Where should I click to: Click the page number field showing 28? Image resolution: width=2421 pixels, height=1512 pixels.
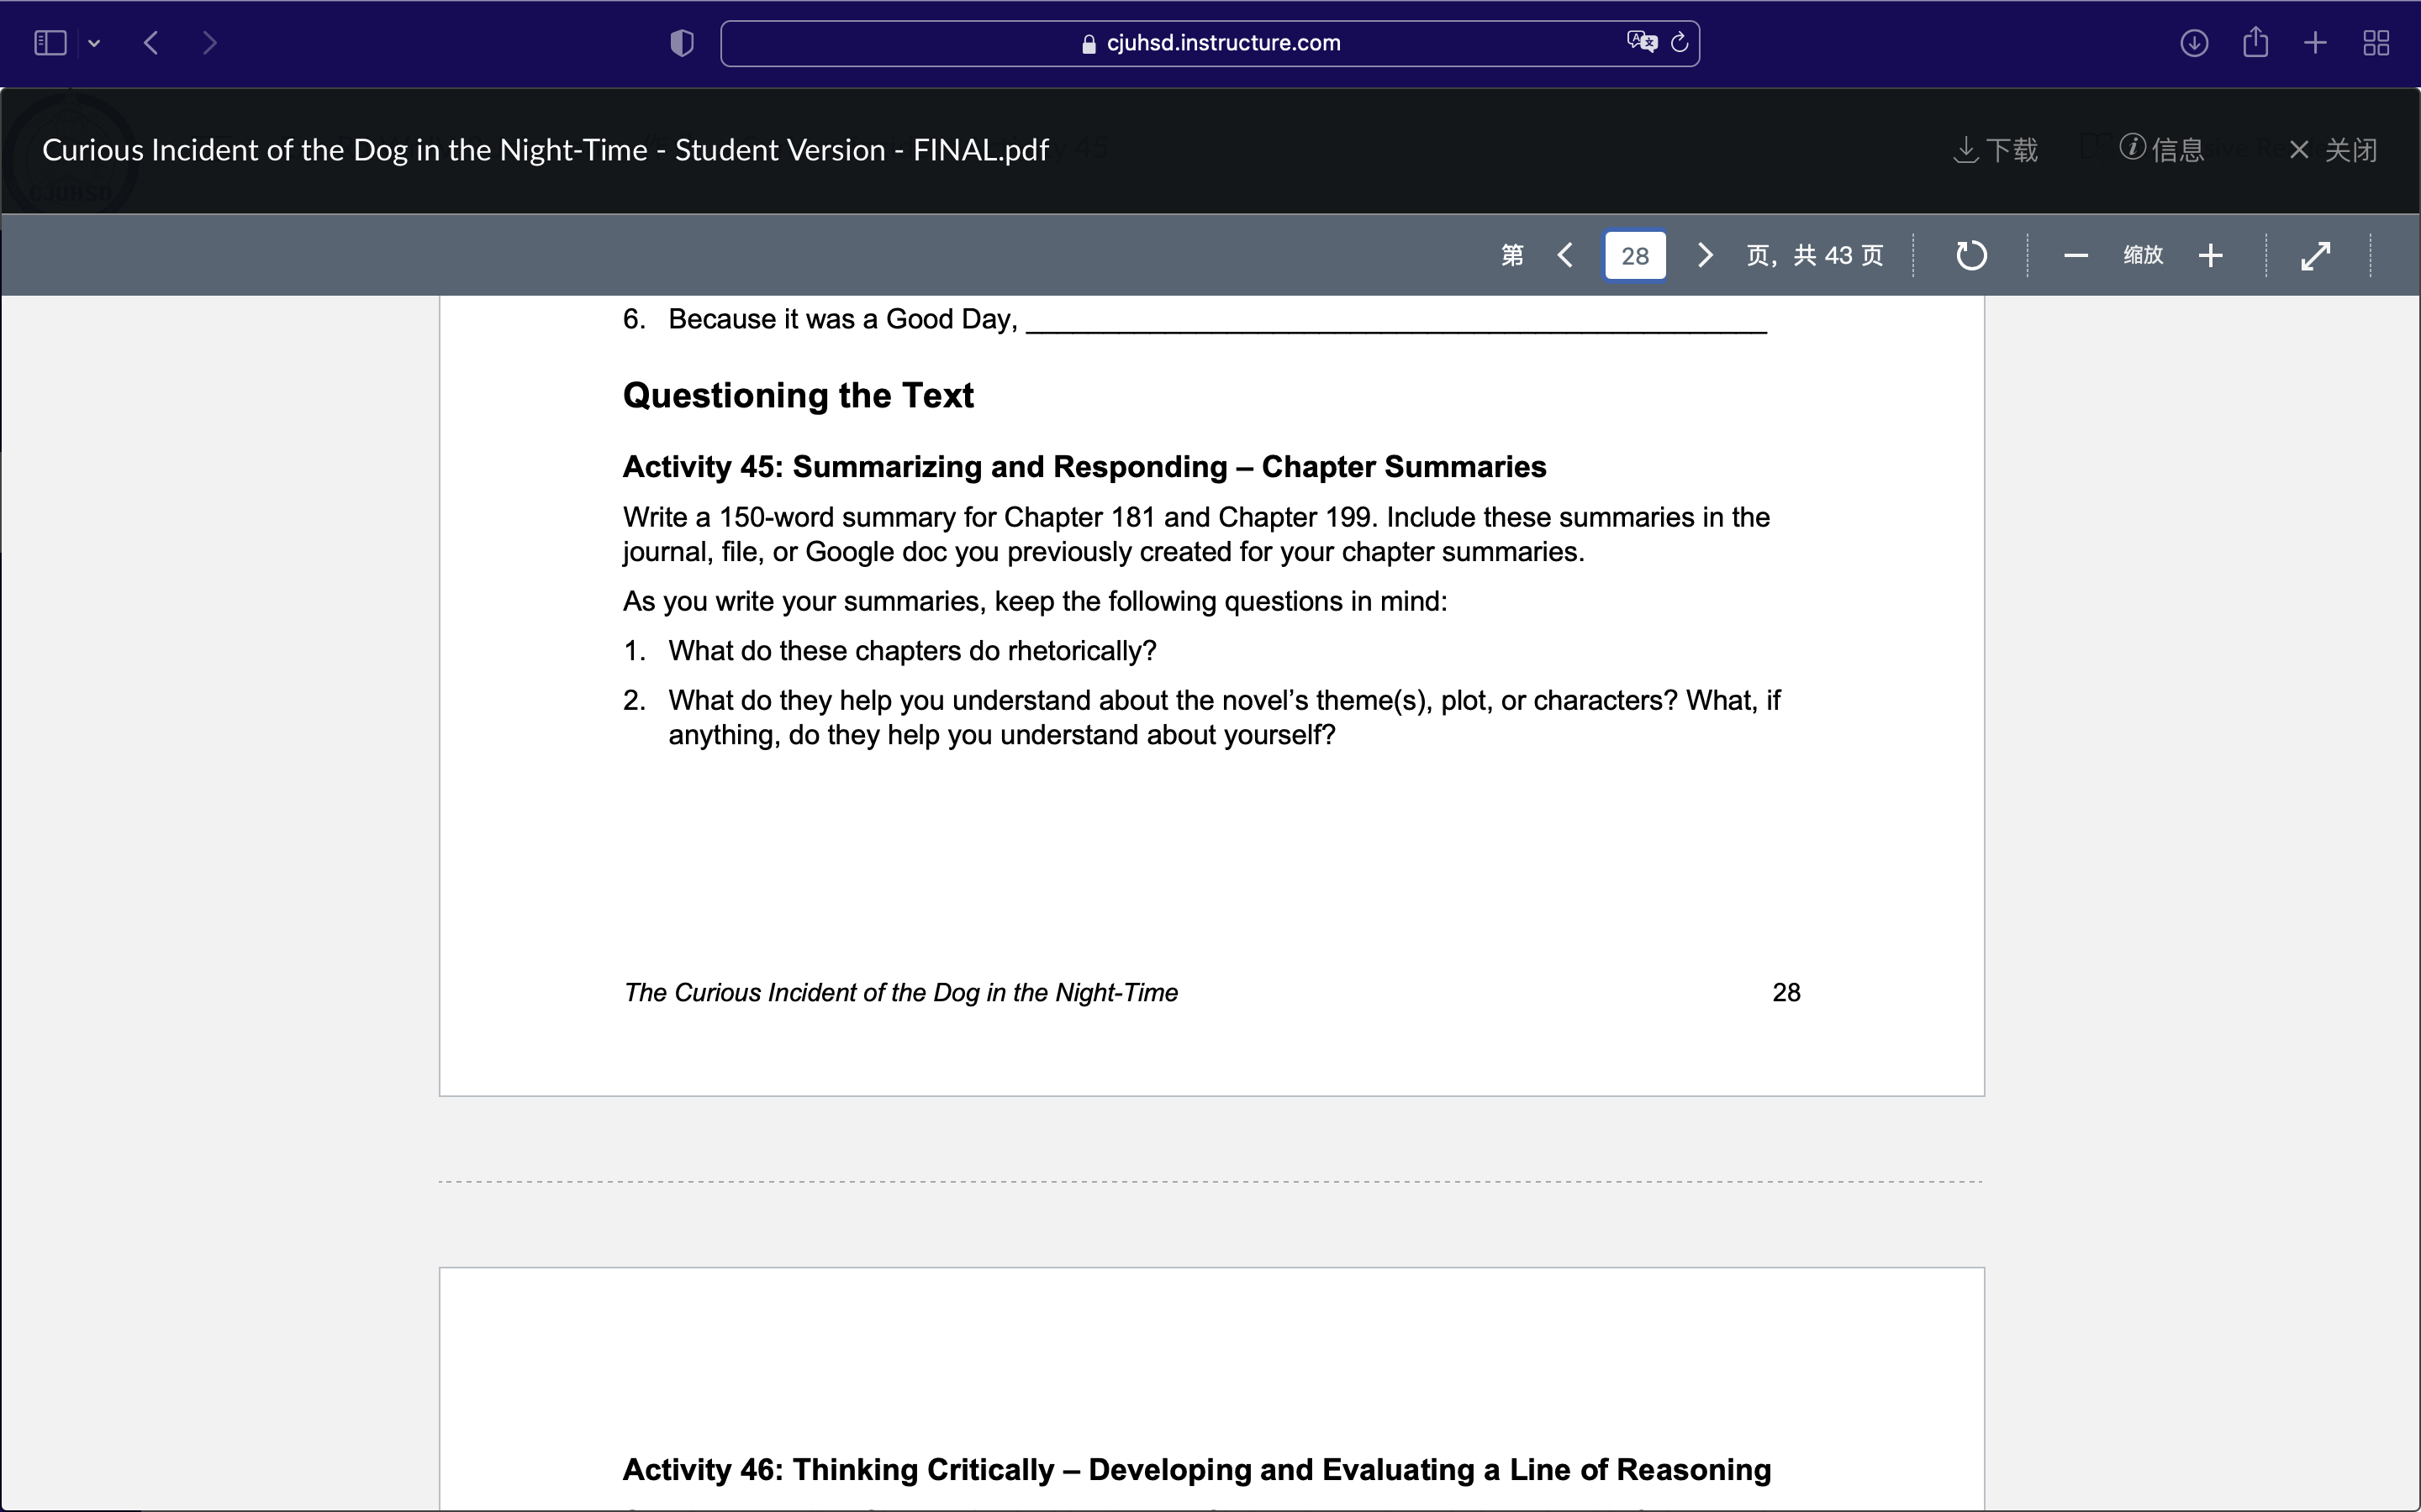1635,256
